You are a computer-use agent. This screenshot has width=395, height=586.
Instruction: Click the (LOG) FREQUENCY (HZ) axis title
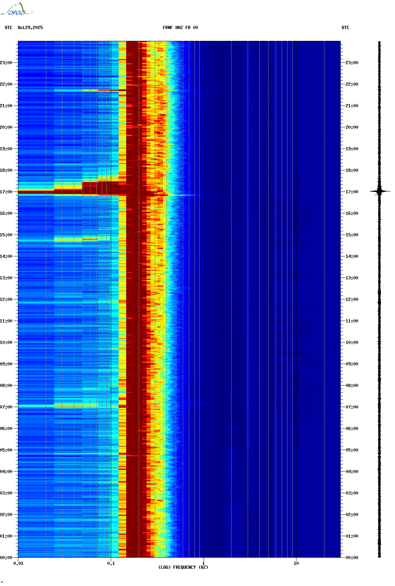[183, 567]
